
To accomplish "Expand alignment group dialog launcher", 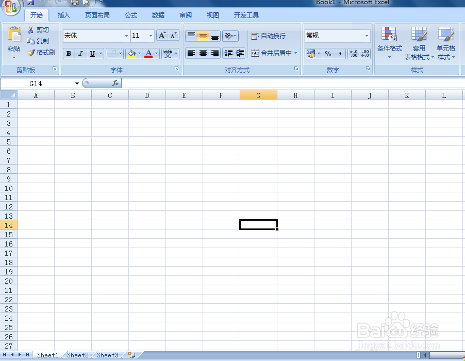I will (296, 69).
